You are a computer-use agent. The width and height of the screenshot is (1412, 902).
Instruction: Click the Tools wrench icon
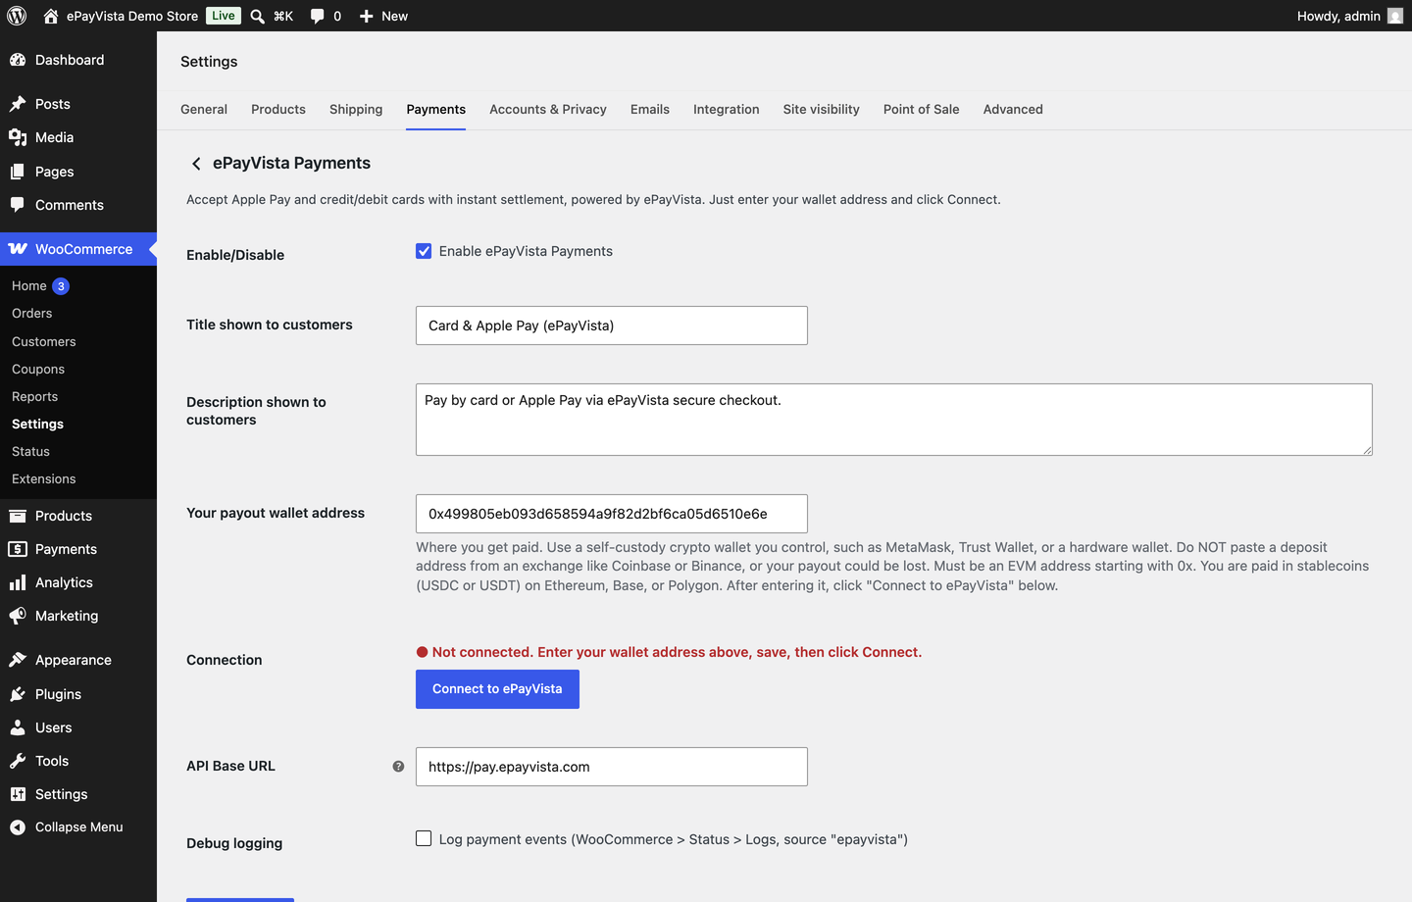tap(18, 761)
